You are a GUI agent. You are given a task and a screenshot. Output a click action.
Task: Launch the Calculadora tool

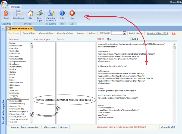(19, 14)
